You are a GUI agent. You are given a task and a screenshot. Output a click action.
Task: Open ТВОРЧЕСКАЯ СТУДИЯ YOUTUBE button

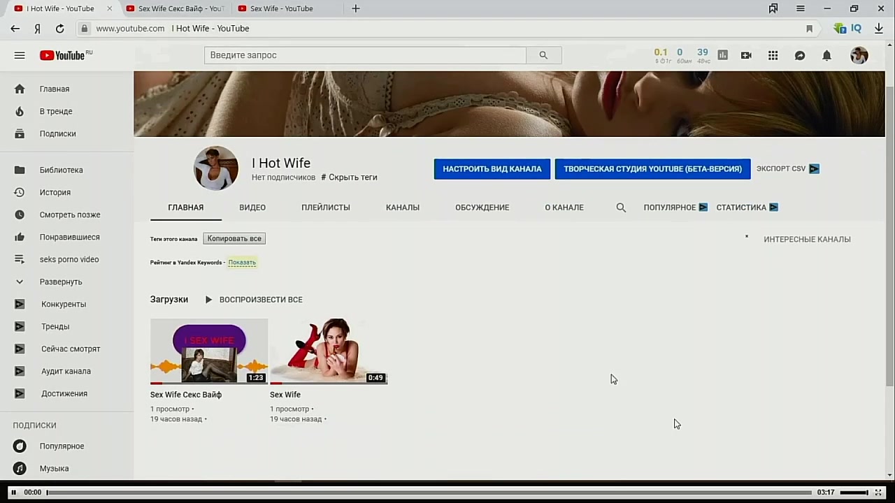652,169
